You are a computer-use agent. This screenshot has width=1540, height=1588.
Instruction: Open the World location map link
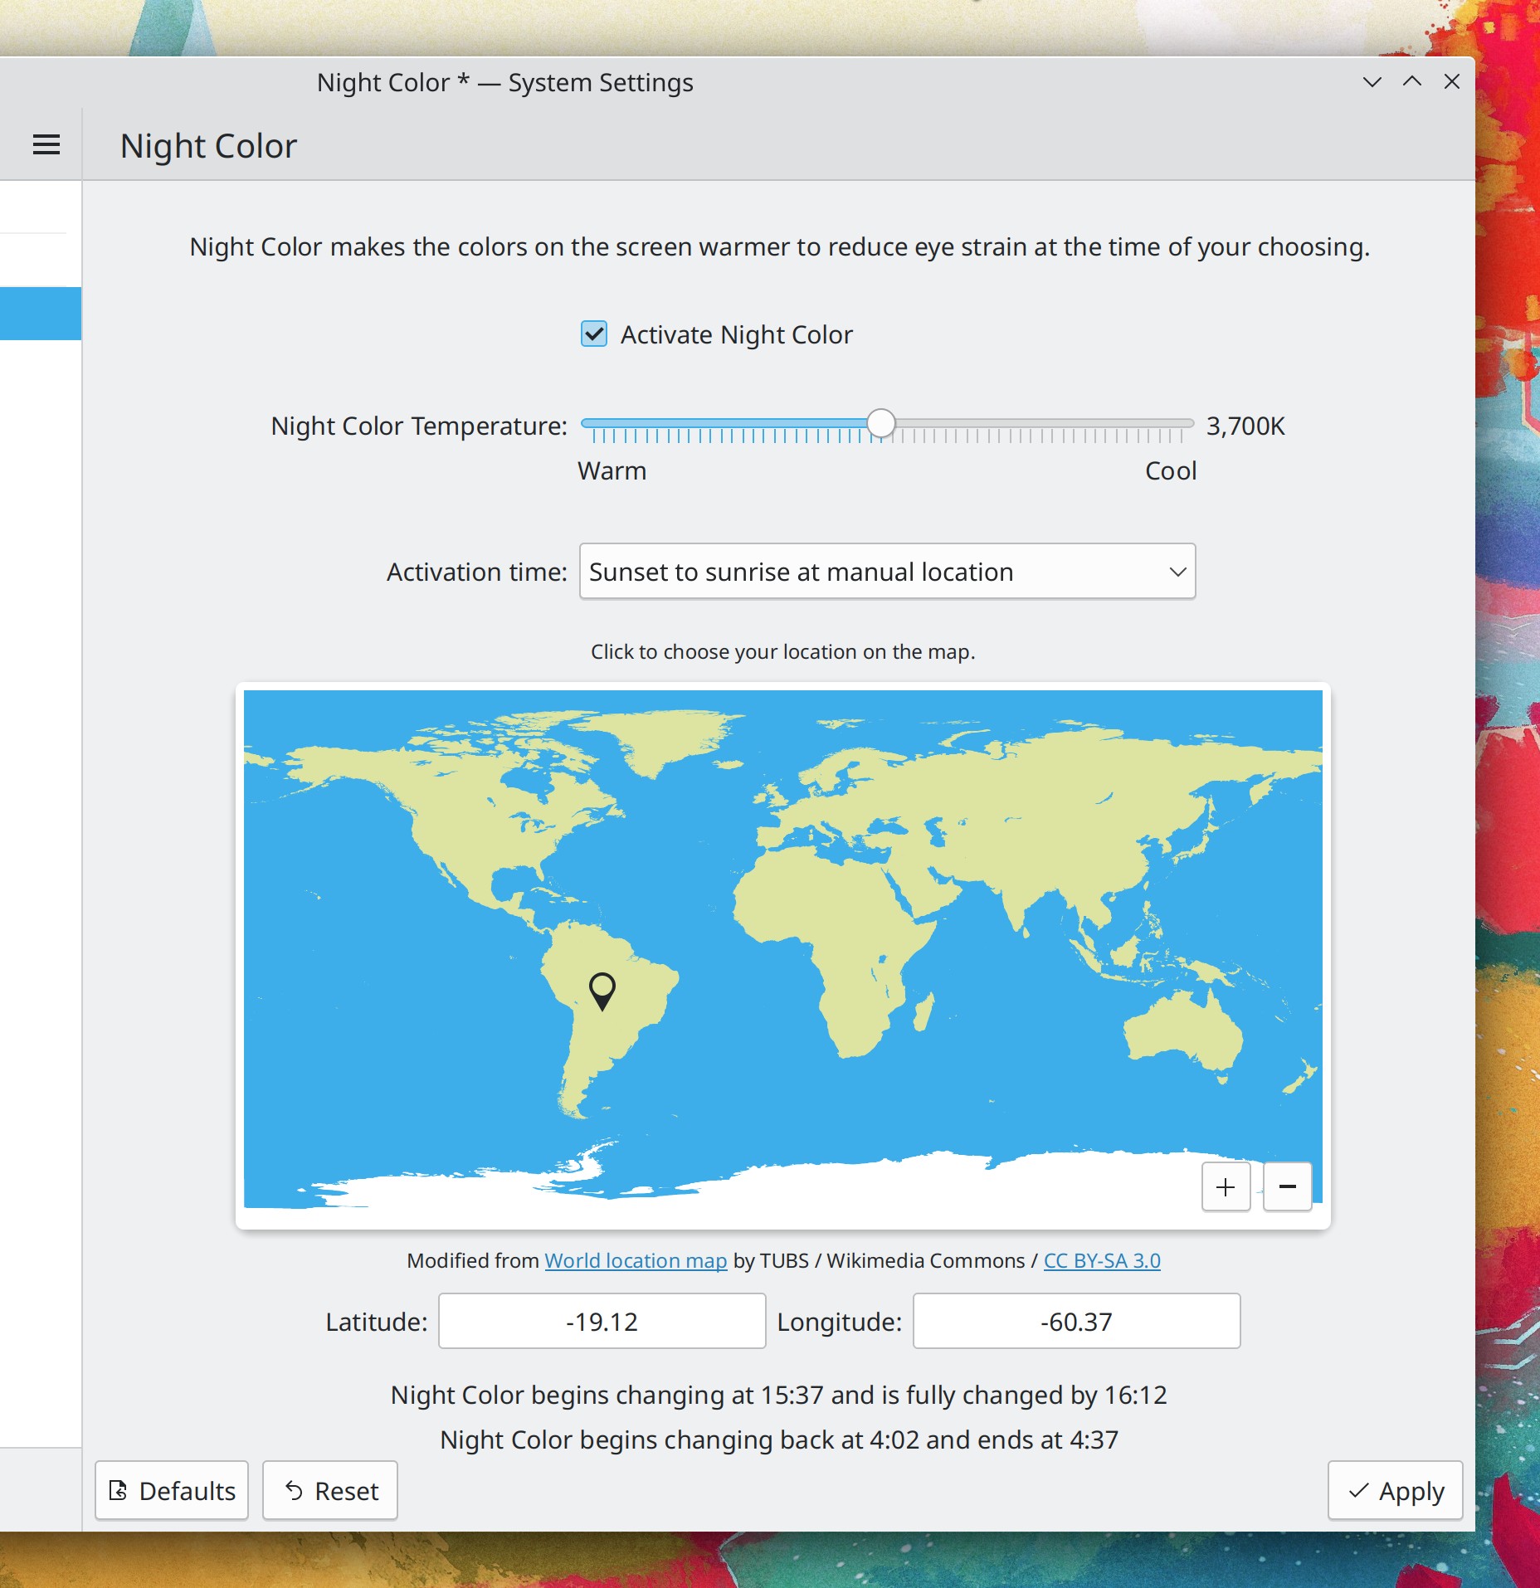[635, 1260]
